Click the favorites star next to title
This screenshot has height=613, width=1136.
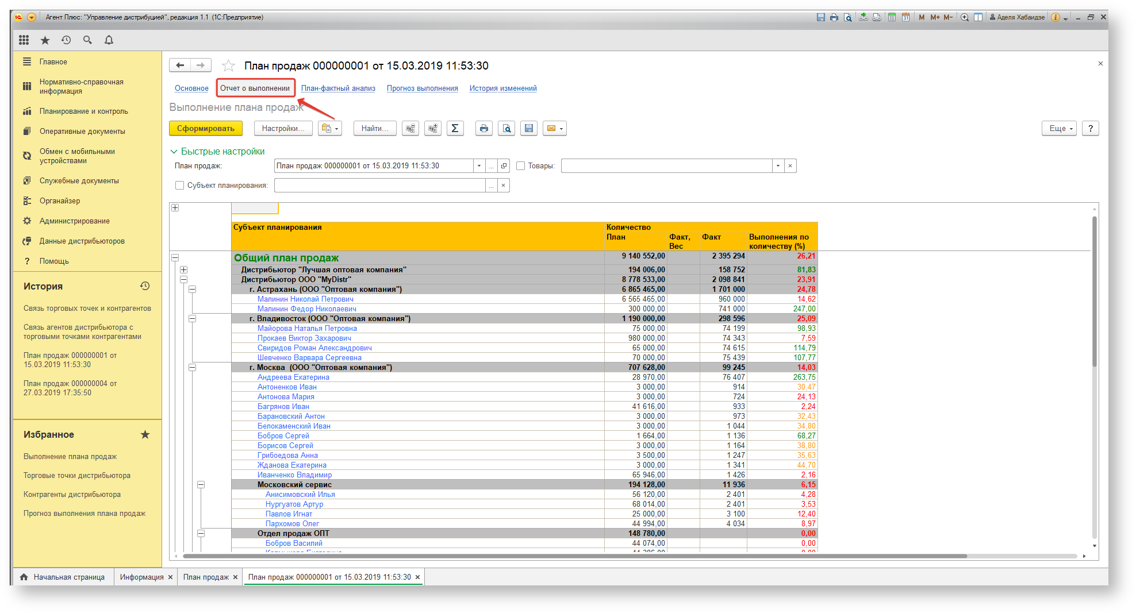pos(228,66)
